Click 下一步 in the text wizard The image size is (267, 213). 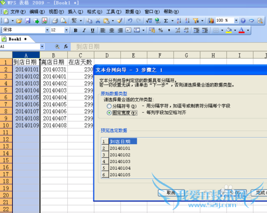(233, 193)
